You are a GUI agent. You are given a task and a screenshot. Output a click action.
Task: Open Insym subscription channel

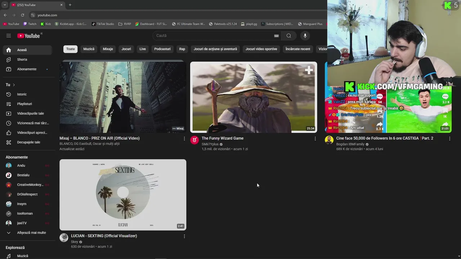click(x=27, y=204)
